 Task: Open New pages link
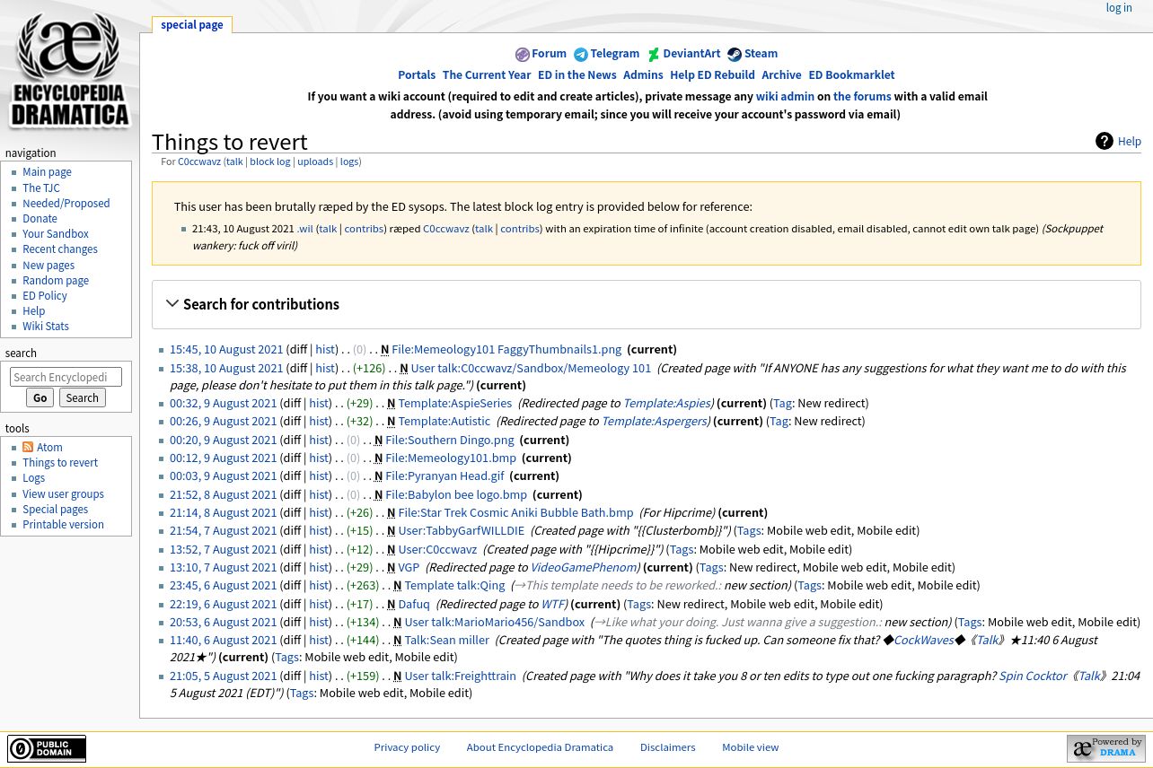pos(48,265)
